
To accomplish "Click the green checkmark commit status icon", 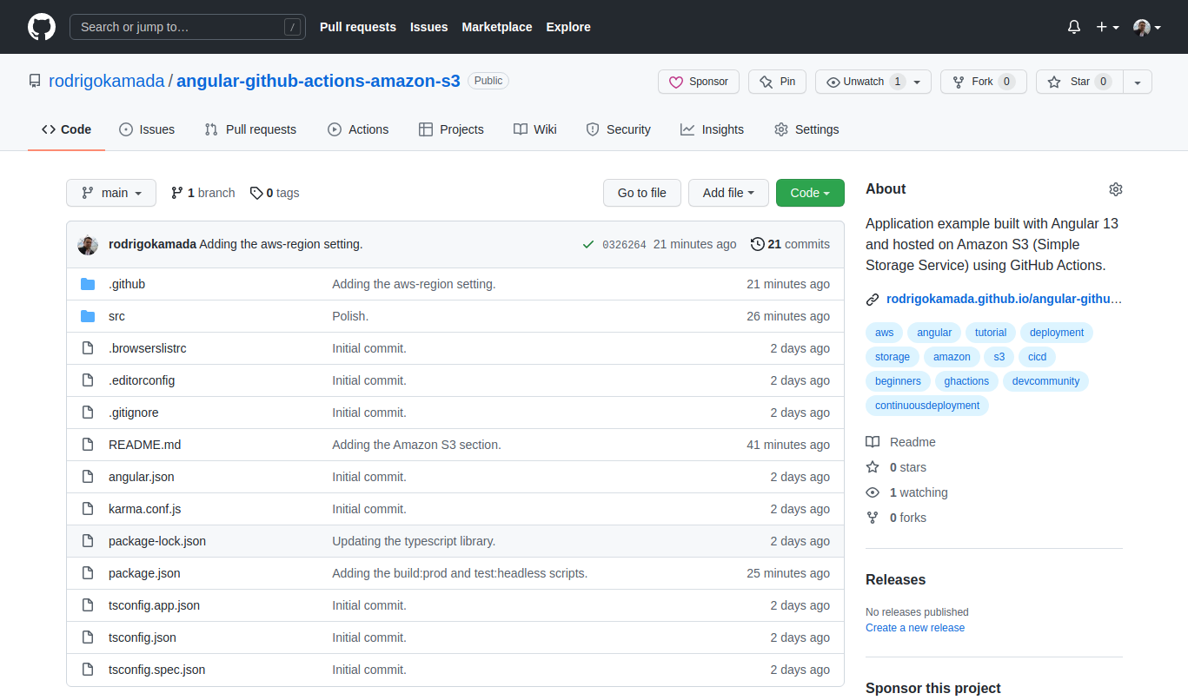I will point(588,244).
